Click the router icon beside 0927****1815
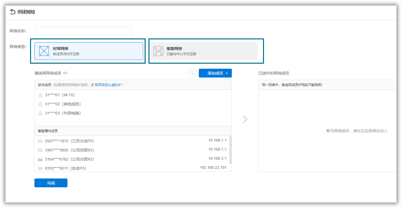402x208 pixels. point(40,140)
